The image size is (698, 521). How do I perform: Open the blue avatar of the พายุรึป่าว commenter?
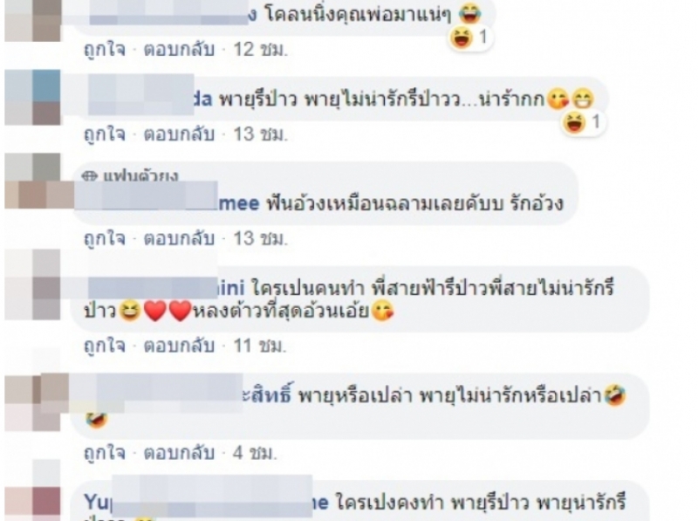pyautogui.click(x=32, y=97)
